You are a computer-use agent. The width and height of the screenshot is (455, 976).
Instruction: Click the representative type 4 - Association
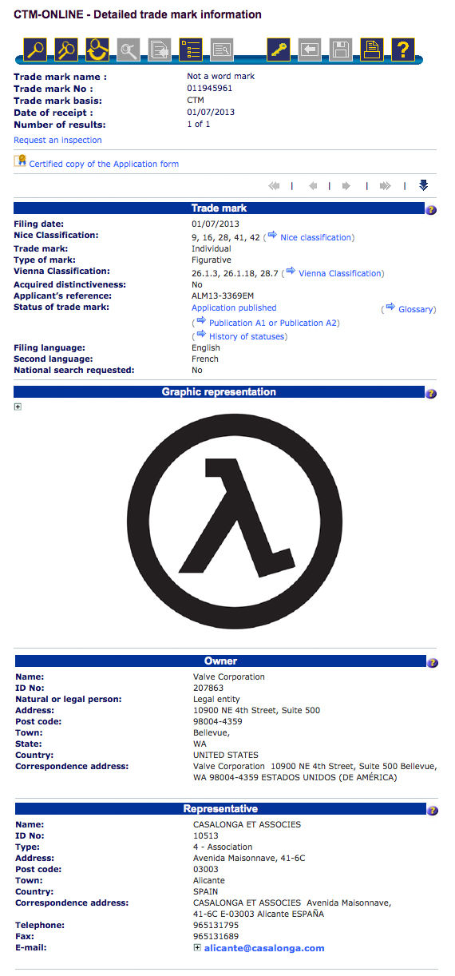[x=223, y=847]
